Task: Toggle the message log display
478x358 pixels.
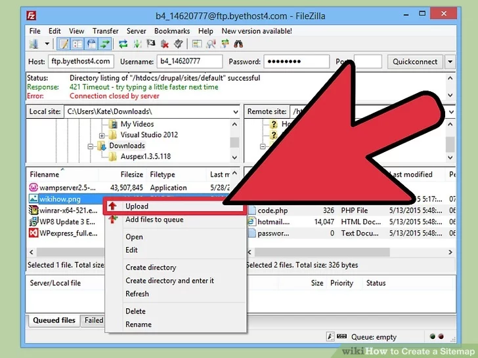Action: (x=64, y=44)
